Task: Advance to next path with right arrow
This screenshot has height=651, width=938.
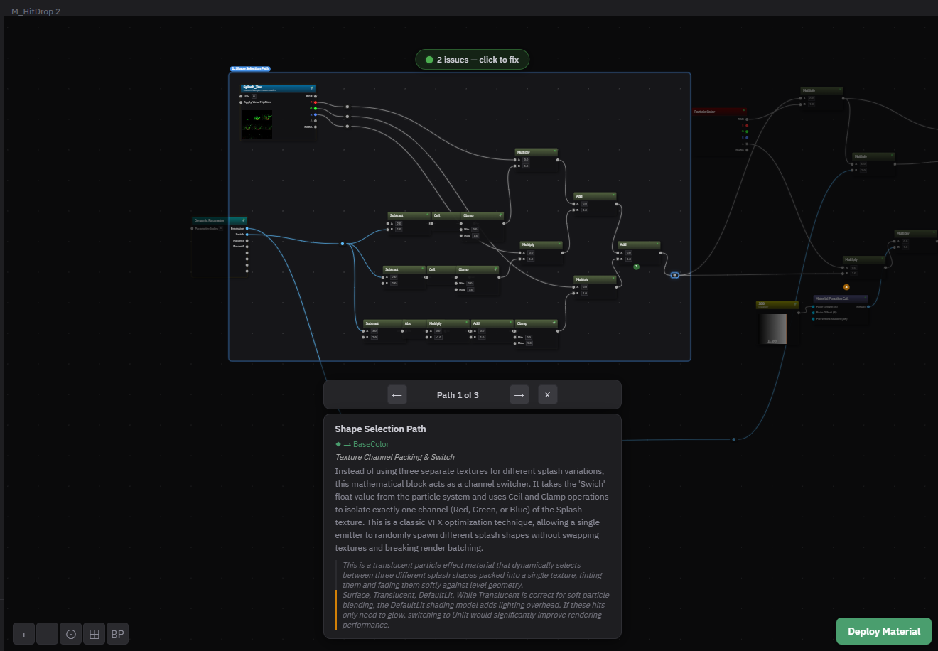Action: pyautogui.click(x=519, y=395)
